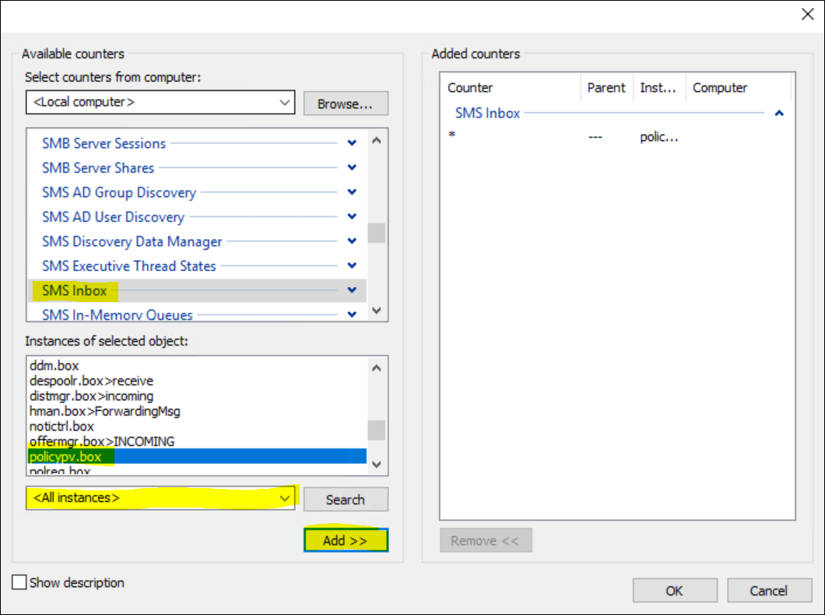Confirm with the OK button

click(675, 590)
